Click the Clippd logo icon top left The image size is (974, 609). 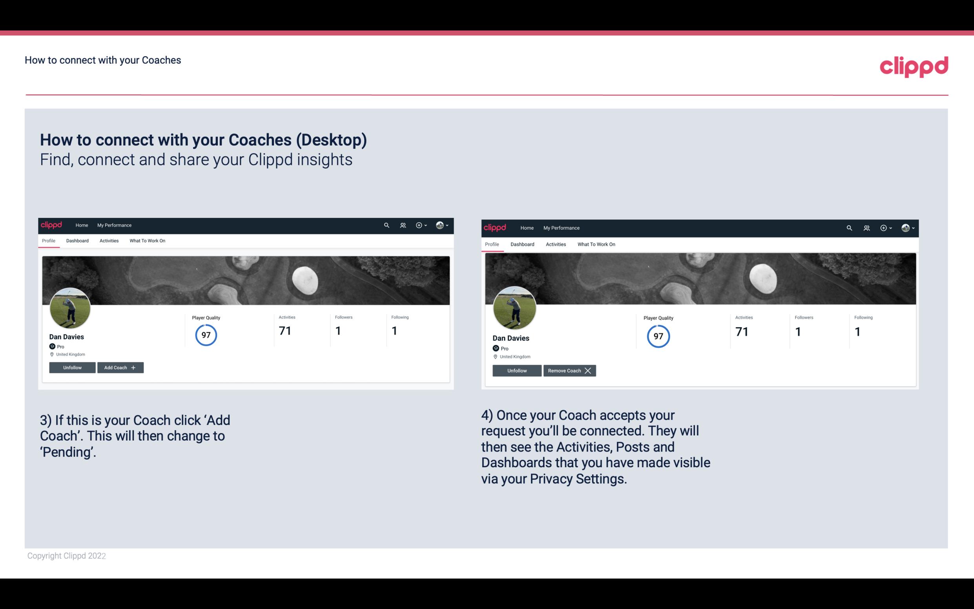[x=53, y=225]
